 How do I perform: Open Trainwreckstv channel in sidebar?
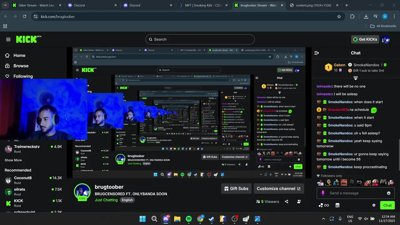click(x=33, y=149)
